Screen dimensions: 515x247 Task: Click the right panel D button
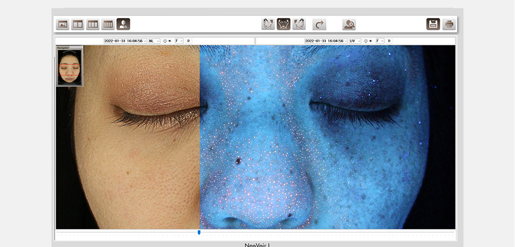(389, 41)
